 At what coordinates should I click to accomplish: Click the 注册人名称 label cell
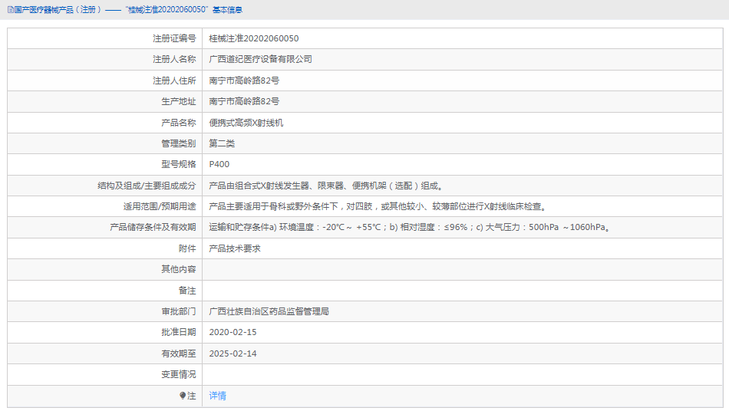(104, 60)
